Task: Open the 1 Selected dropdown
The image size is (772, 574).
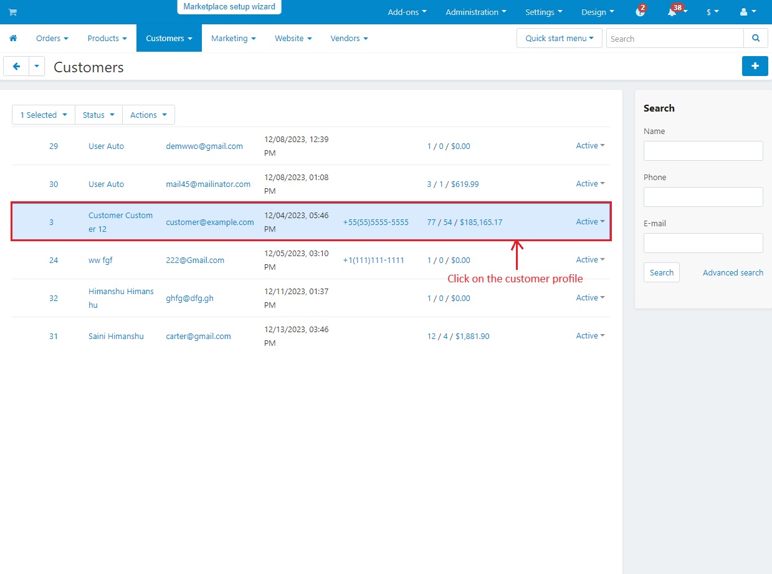Action: coord(44,115)
